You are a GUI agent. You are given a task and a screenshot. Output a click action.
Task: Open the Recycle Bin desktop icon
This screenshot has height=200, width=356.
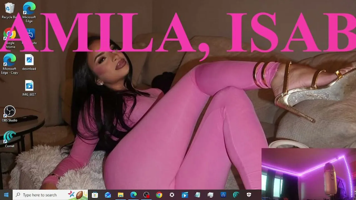point(9,11)
